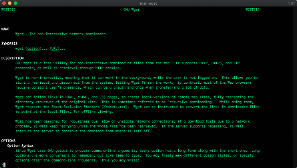Click the line starting 'Wget can follow links'
Screen dimensions: 297x168
(x=135, y=97)
